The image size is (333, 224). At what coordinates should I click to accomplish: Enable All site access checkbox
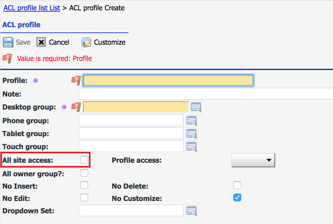(84, 160)
